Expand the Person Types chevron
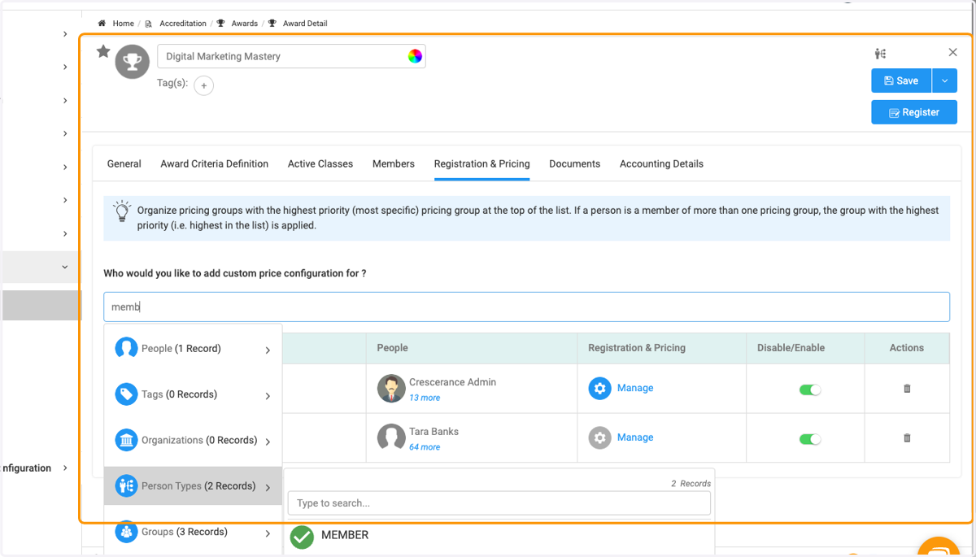 (x=268, y=488)
